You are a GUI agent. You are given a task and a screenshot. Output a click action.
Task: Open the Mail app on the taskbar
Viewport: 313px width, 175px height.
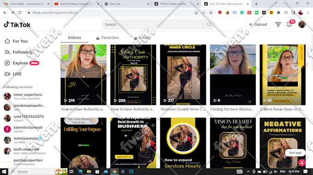[x=105, y=171]
